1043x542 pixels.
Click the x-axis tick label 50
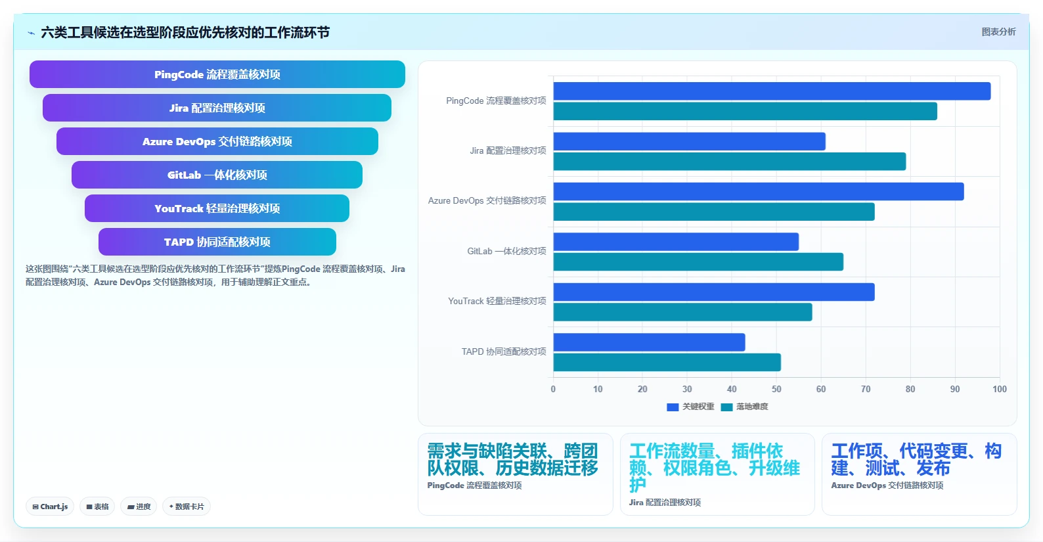click(x=776, y=390)
